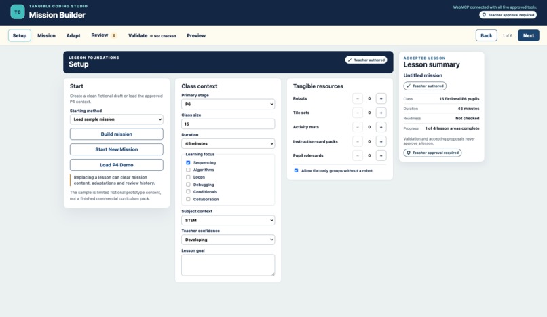Click '15 fictional P6 pupils' value
Image resolution: width=547 pixels, height=317 pixels.
(459, 98)
